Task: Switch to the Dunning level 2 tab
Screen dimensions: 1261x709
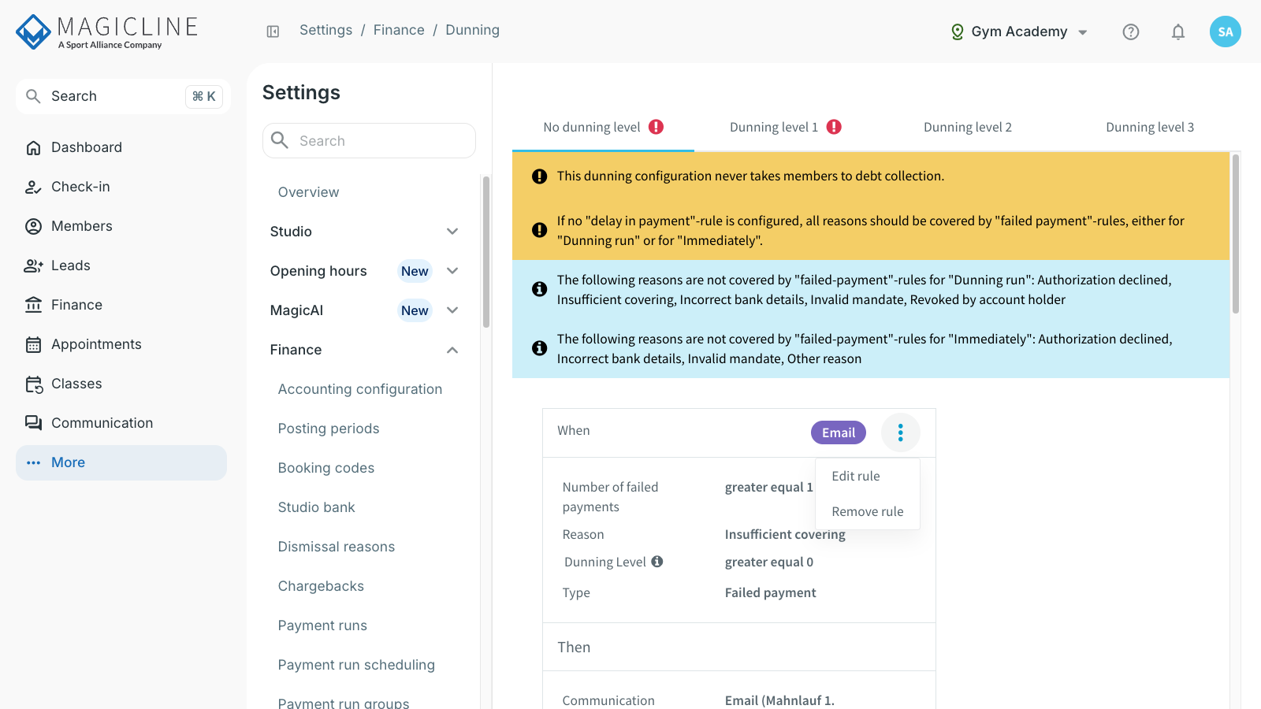Action: [968, 128]
